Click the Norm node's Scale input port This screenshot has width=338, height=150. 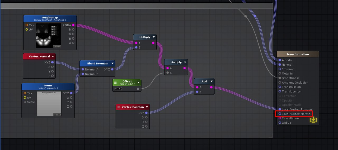pos(25,102)
